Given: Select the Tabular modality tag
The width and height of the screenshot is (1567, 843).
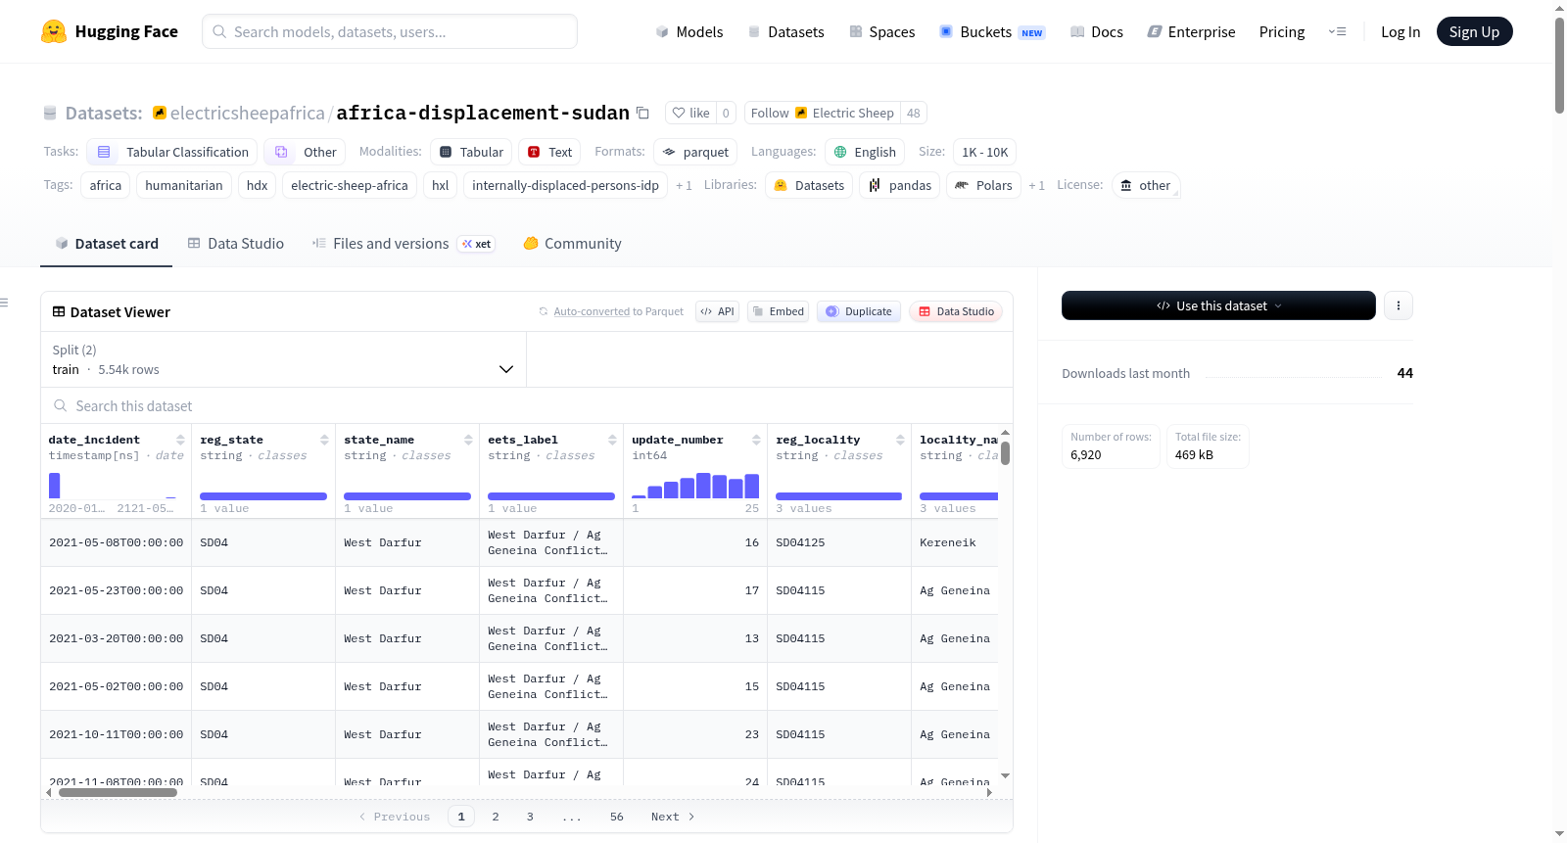Looking at the screenshot, I should point(471,152).
